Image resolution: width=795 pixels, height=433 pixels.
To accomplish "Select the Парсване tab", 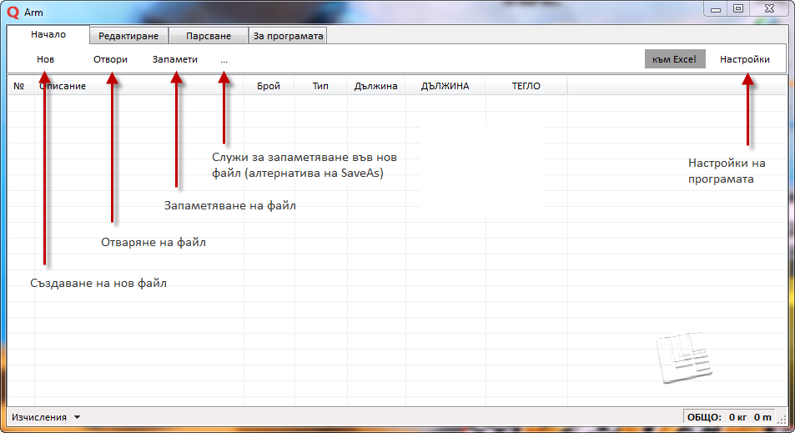I will [208, 36].
